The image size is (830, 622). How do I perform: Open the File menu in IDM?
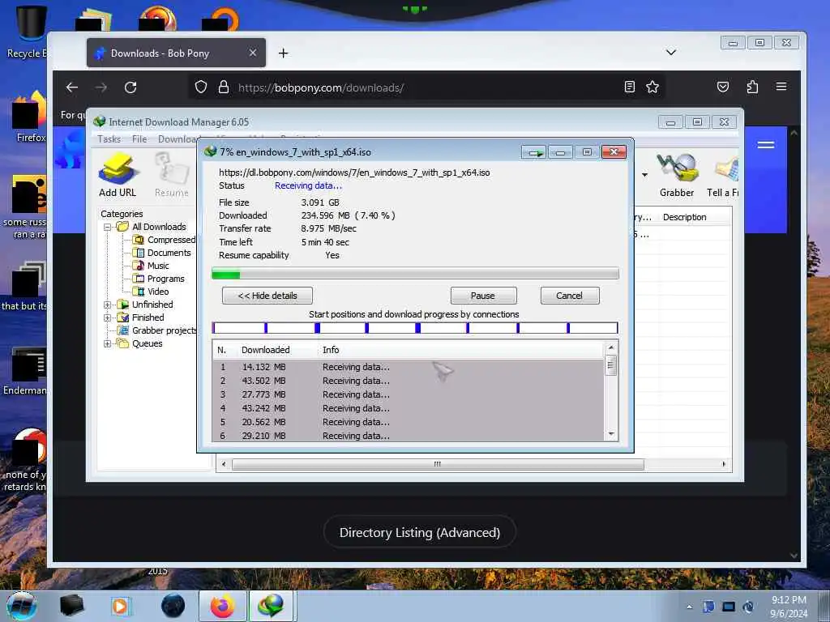[139, 139]
